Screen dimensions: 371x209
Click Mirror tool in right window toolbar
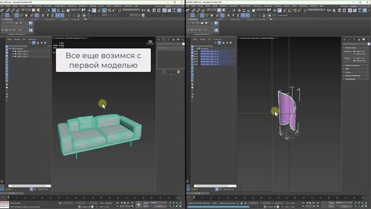tap(329, 10)
